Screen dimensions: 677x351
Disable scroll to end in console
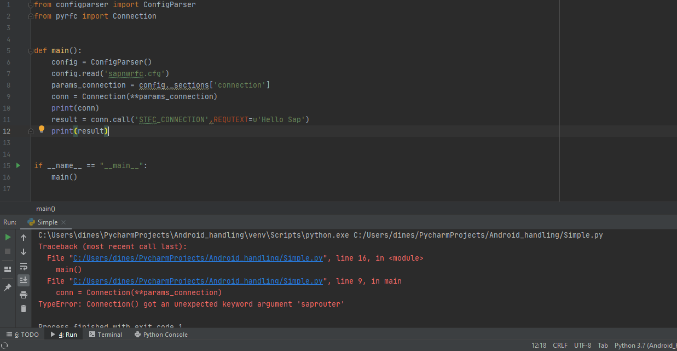(23, 280)
